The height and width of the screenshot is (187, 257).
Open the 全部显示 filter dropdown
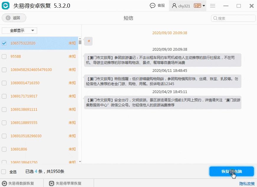pyautogui.click(x=19, y=30)
